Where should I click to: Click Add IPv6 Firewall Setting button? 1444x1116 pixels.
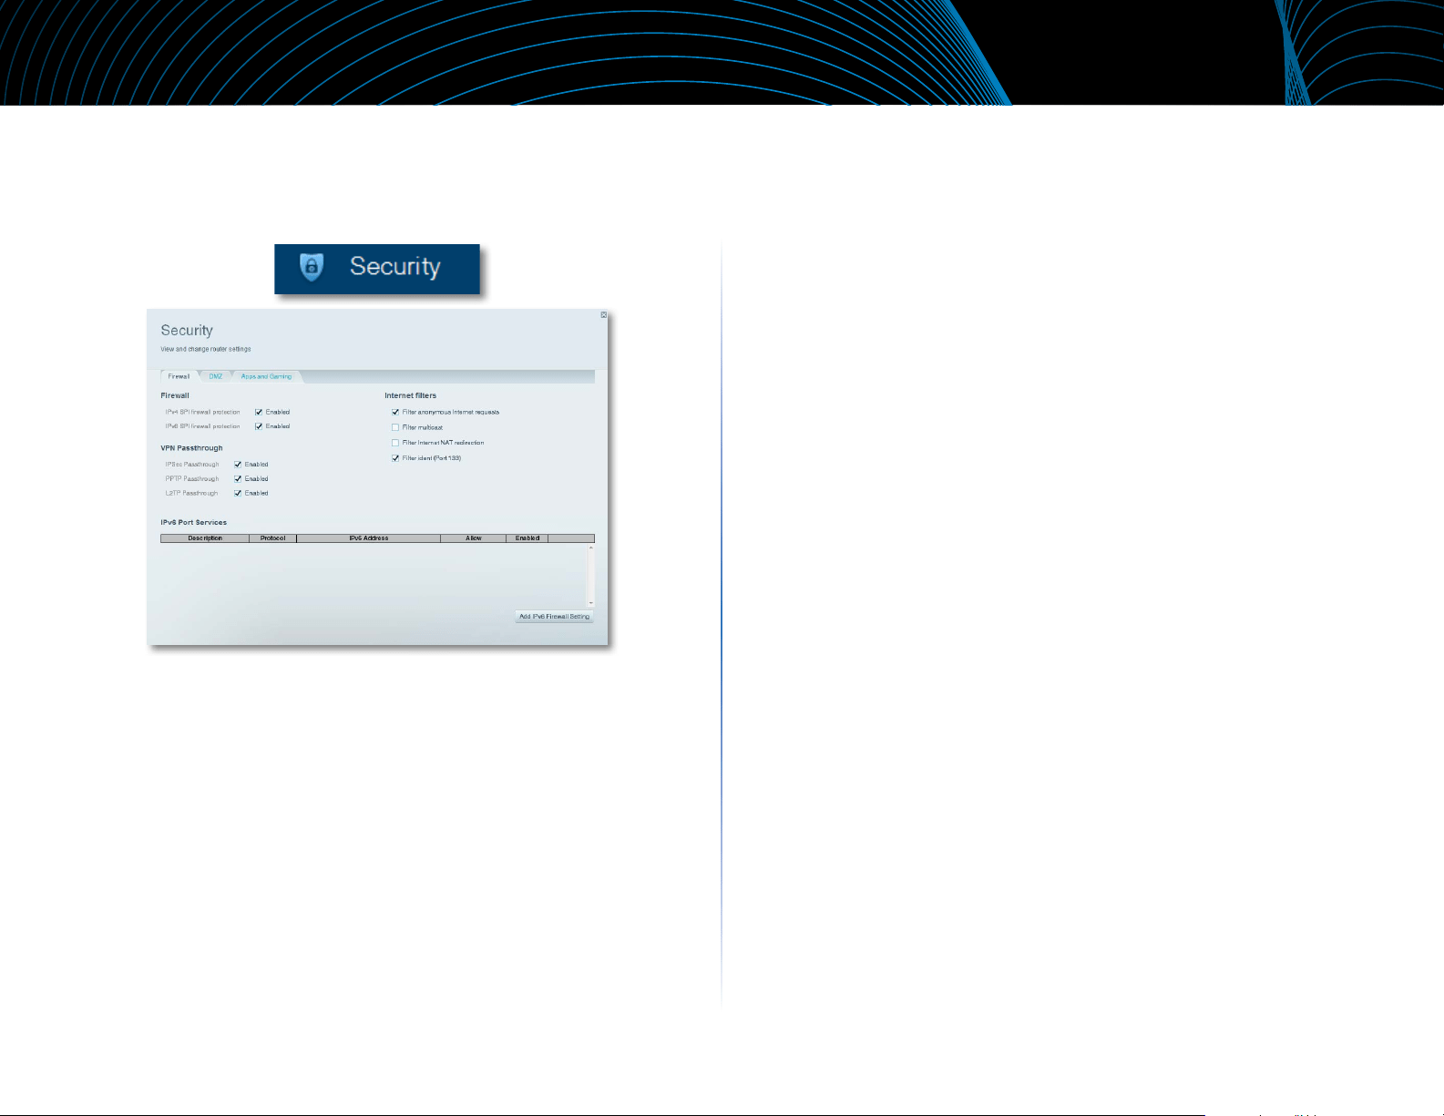(555, 617)
